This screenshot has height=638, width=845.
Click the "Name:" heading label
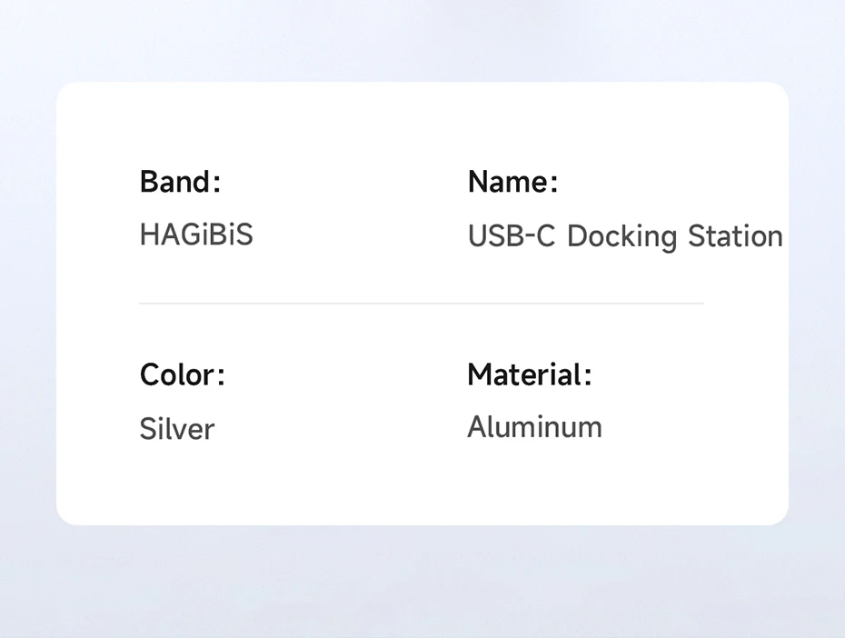pyautogui.click(x=512, y=182)
